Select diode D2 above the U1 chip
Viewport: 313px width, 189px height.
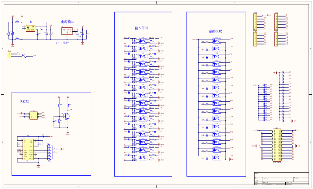[30, 22]
